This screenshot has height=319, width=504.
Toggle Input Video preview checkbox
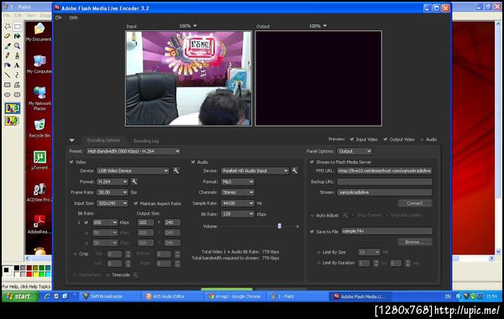click(x=352, y=139)
